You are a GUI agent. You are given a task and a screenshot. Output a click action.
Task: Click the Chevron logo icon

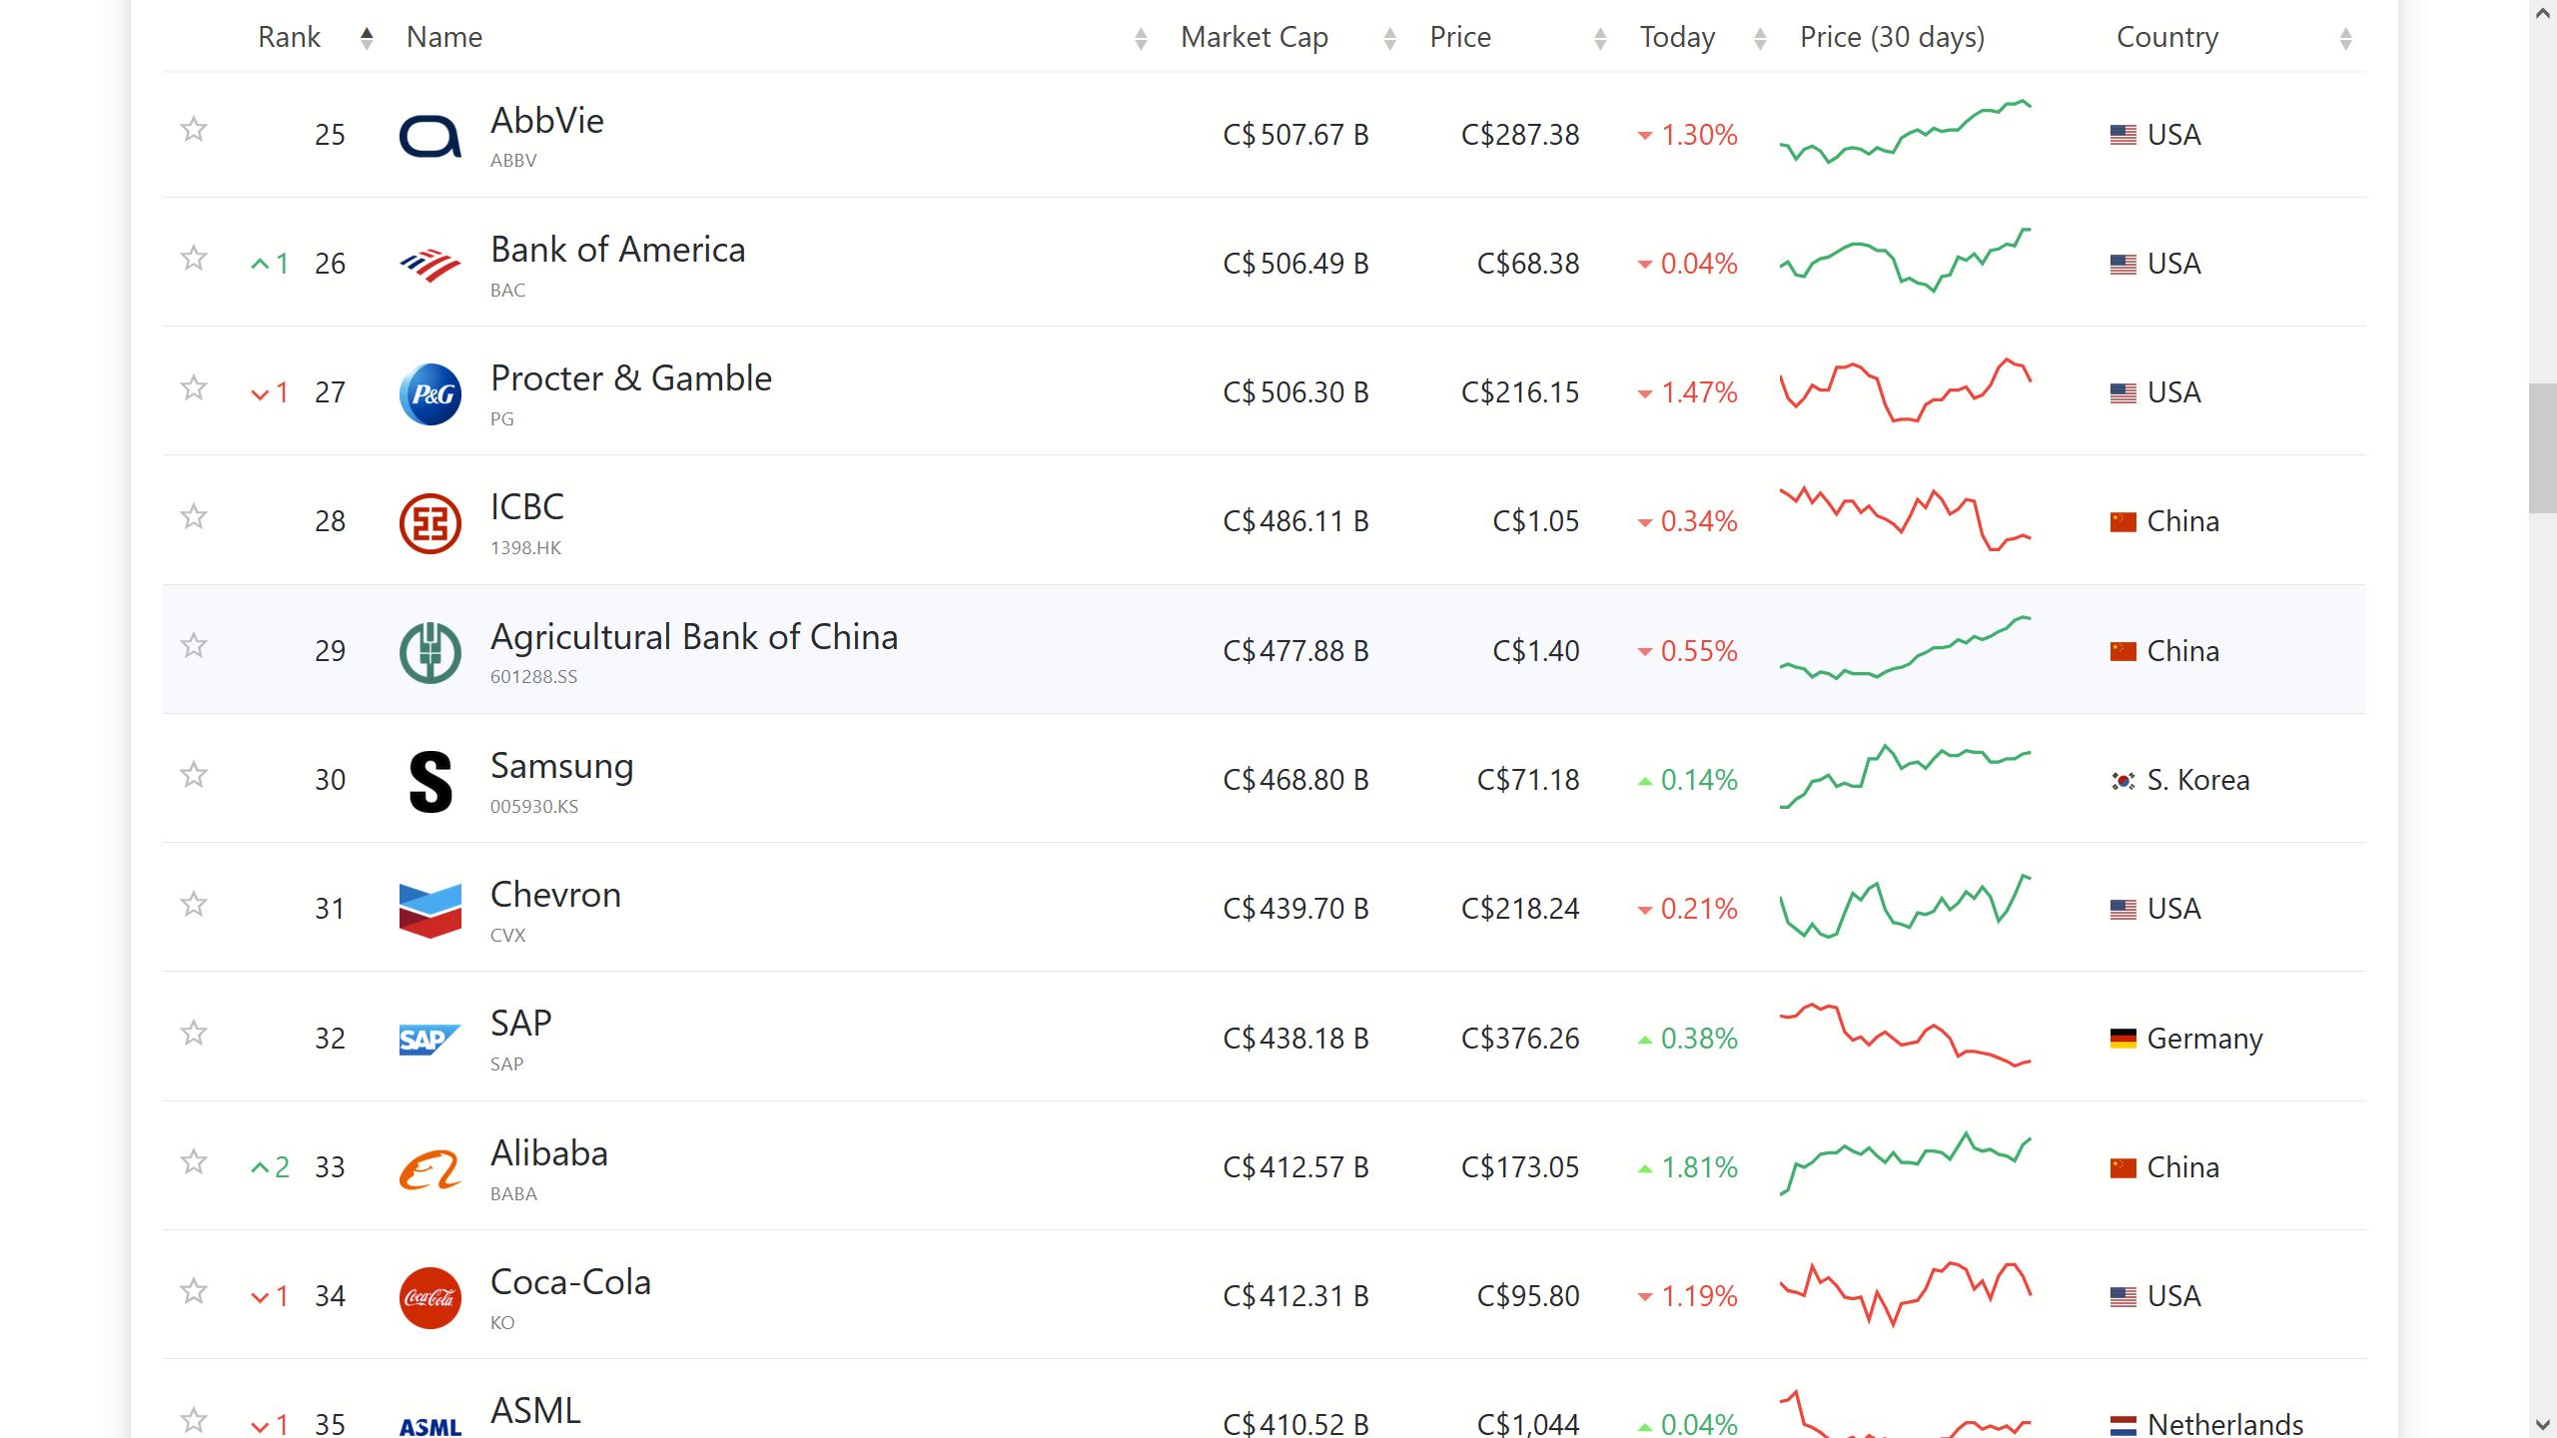pyautogui.click(x=429, y=910)
